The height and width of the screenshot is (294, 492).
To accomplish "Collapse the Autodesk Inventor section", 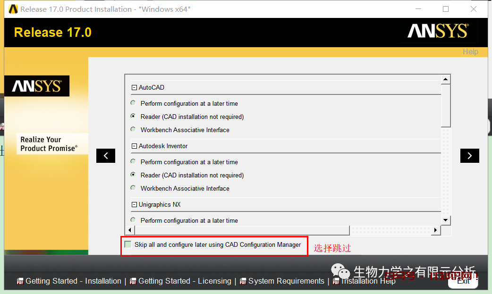I will coord(134,146).
